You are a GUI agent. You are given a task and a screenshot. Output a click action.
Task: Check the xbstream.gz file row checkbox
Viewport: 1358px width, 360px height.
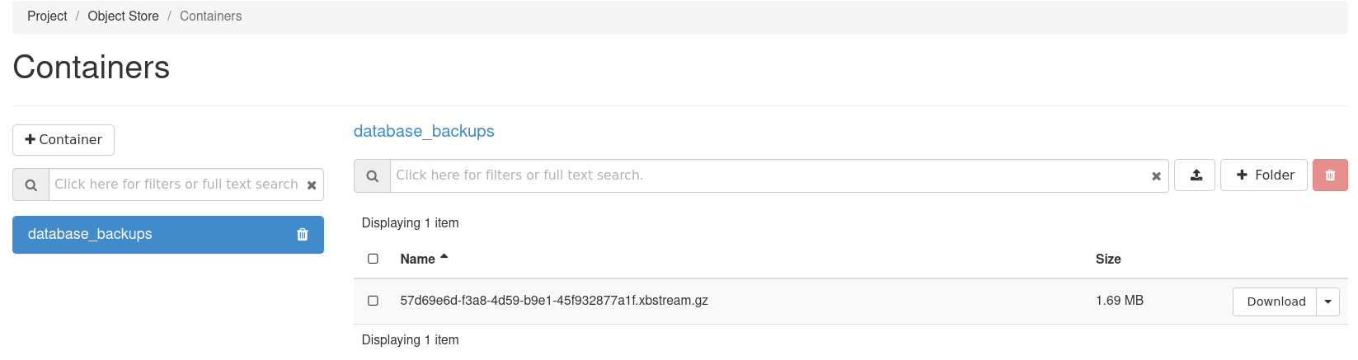point(373,301)
